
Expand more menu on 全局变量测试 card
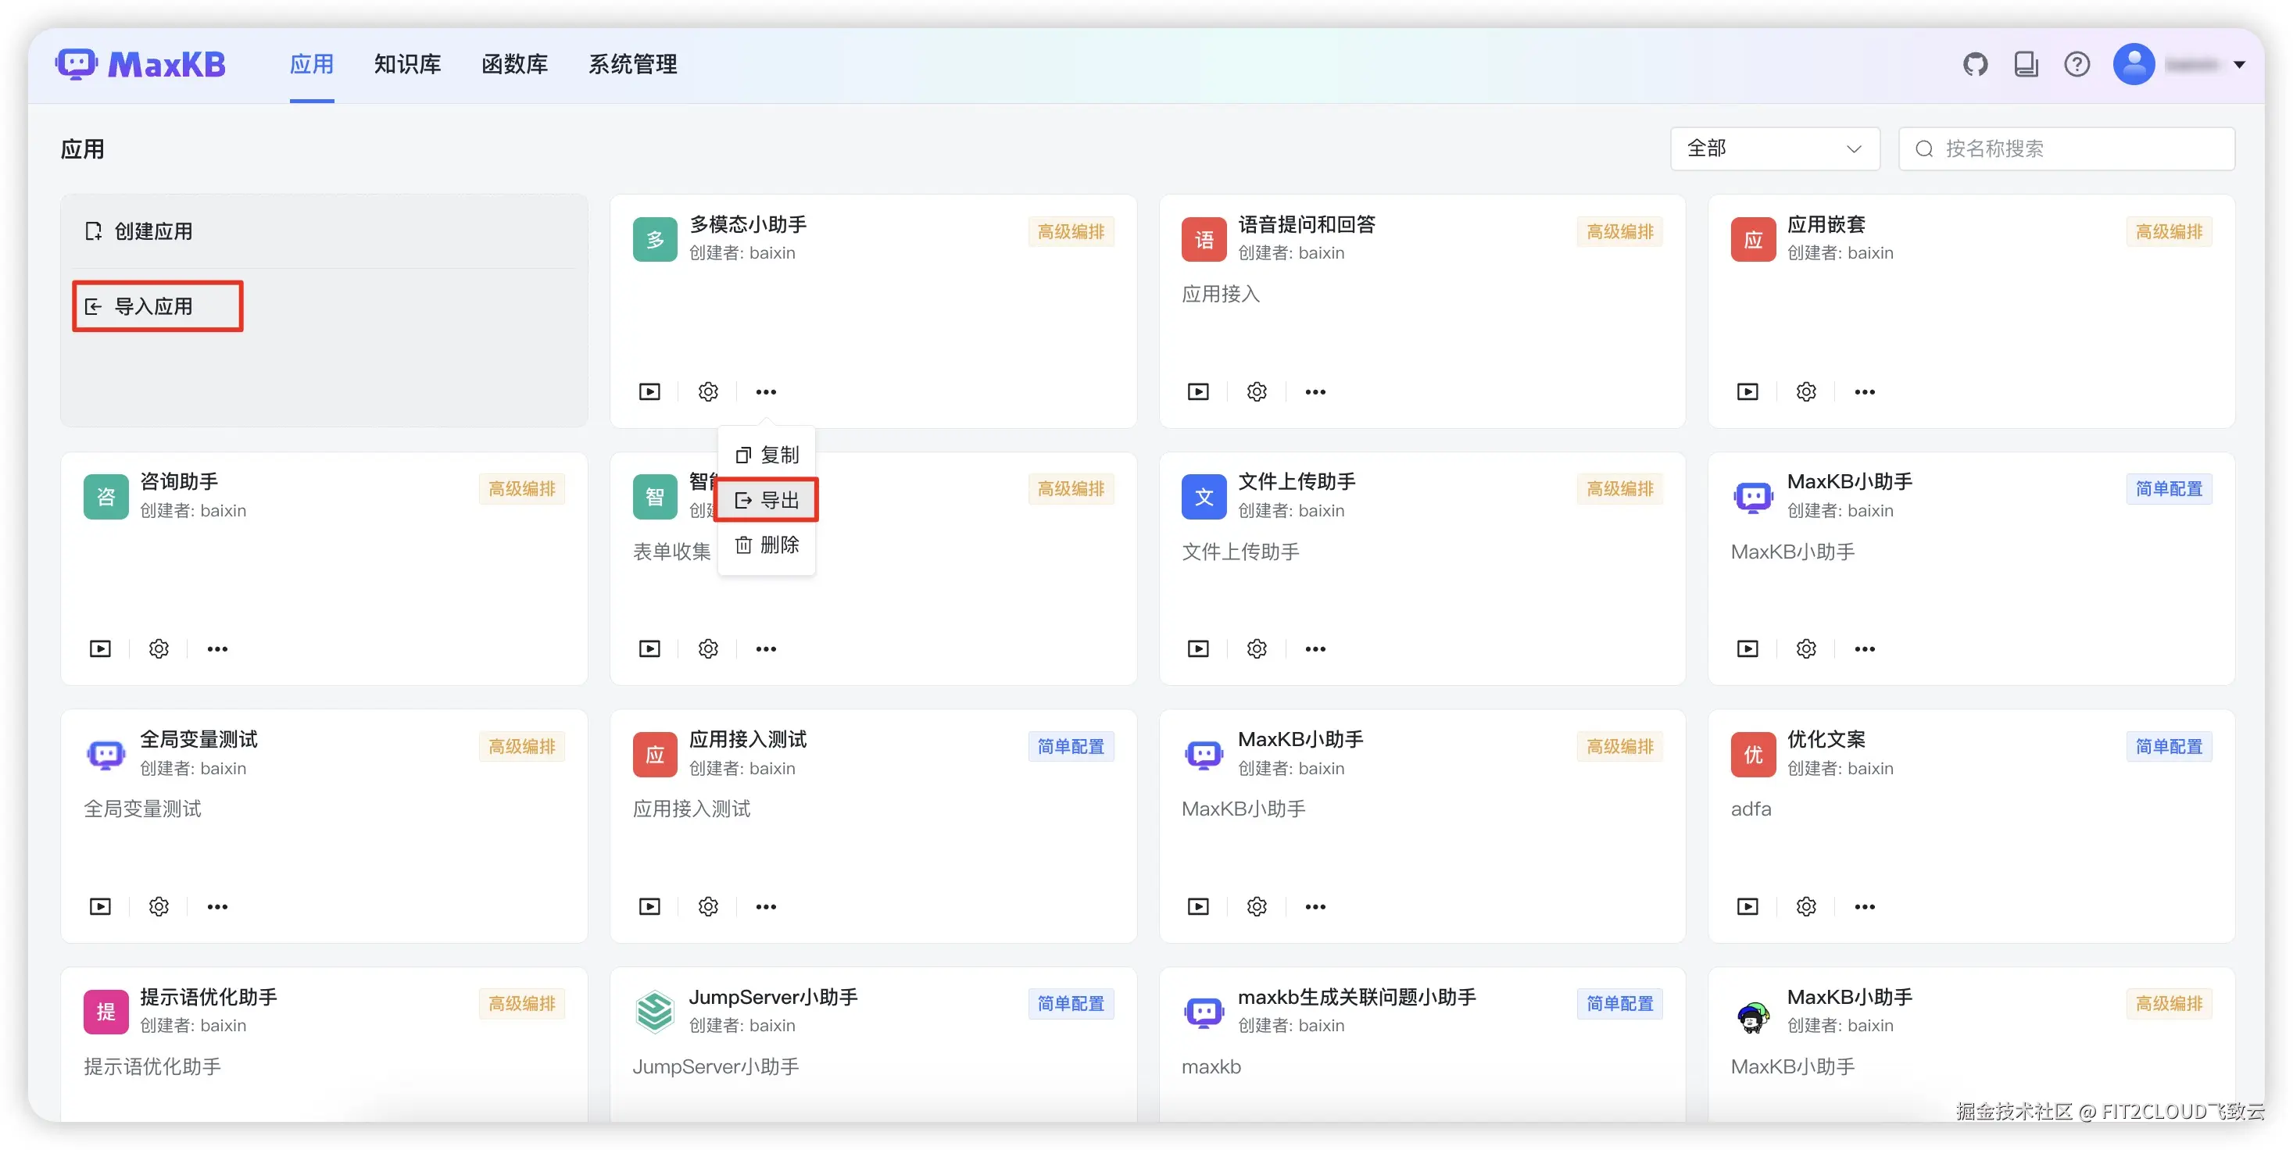[217, 906]
